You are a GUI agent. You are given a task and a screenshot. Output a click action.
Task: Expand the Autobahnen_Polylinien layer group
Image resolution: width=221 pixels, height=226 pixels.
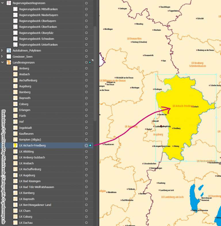[x=2, y=51]
